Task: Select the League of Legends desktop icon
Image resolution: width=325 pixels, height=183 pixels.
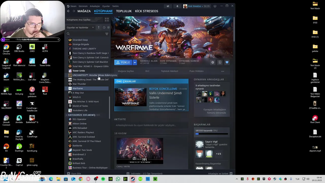Action: tap(6, 64)
